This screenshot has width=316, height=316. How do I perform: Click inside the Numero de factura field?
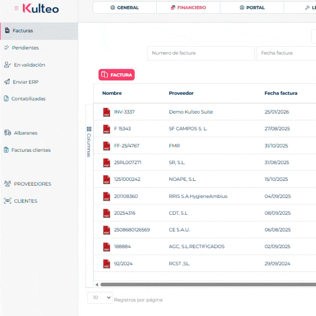201,53
